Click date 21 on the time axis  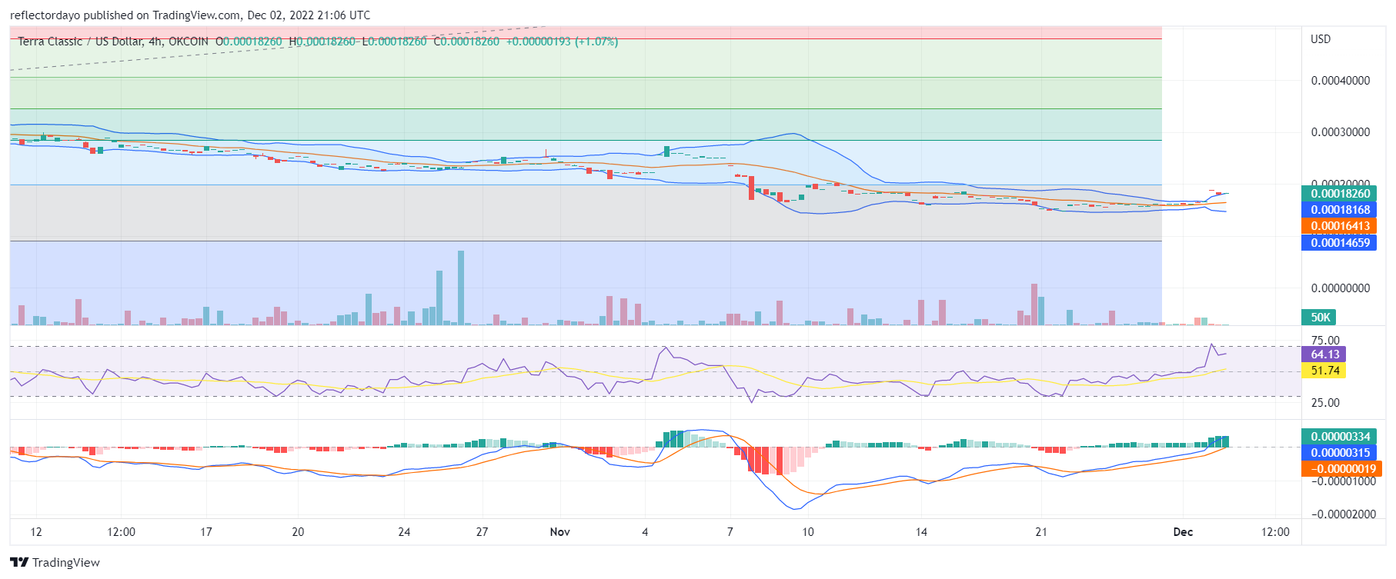1041,532
